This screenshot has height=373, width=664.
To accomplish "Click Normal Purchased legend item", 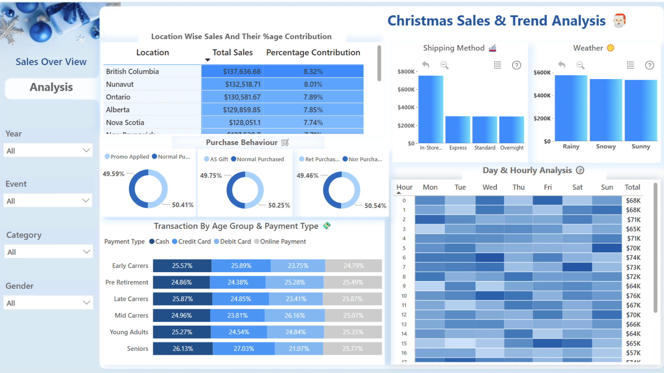I will (257, 159).
